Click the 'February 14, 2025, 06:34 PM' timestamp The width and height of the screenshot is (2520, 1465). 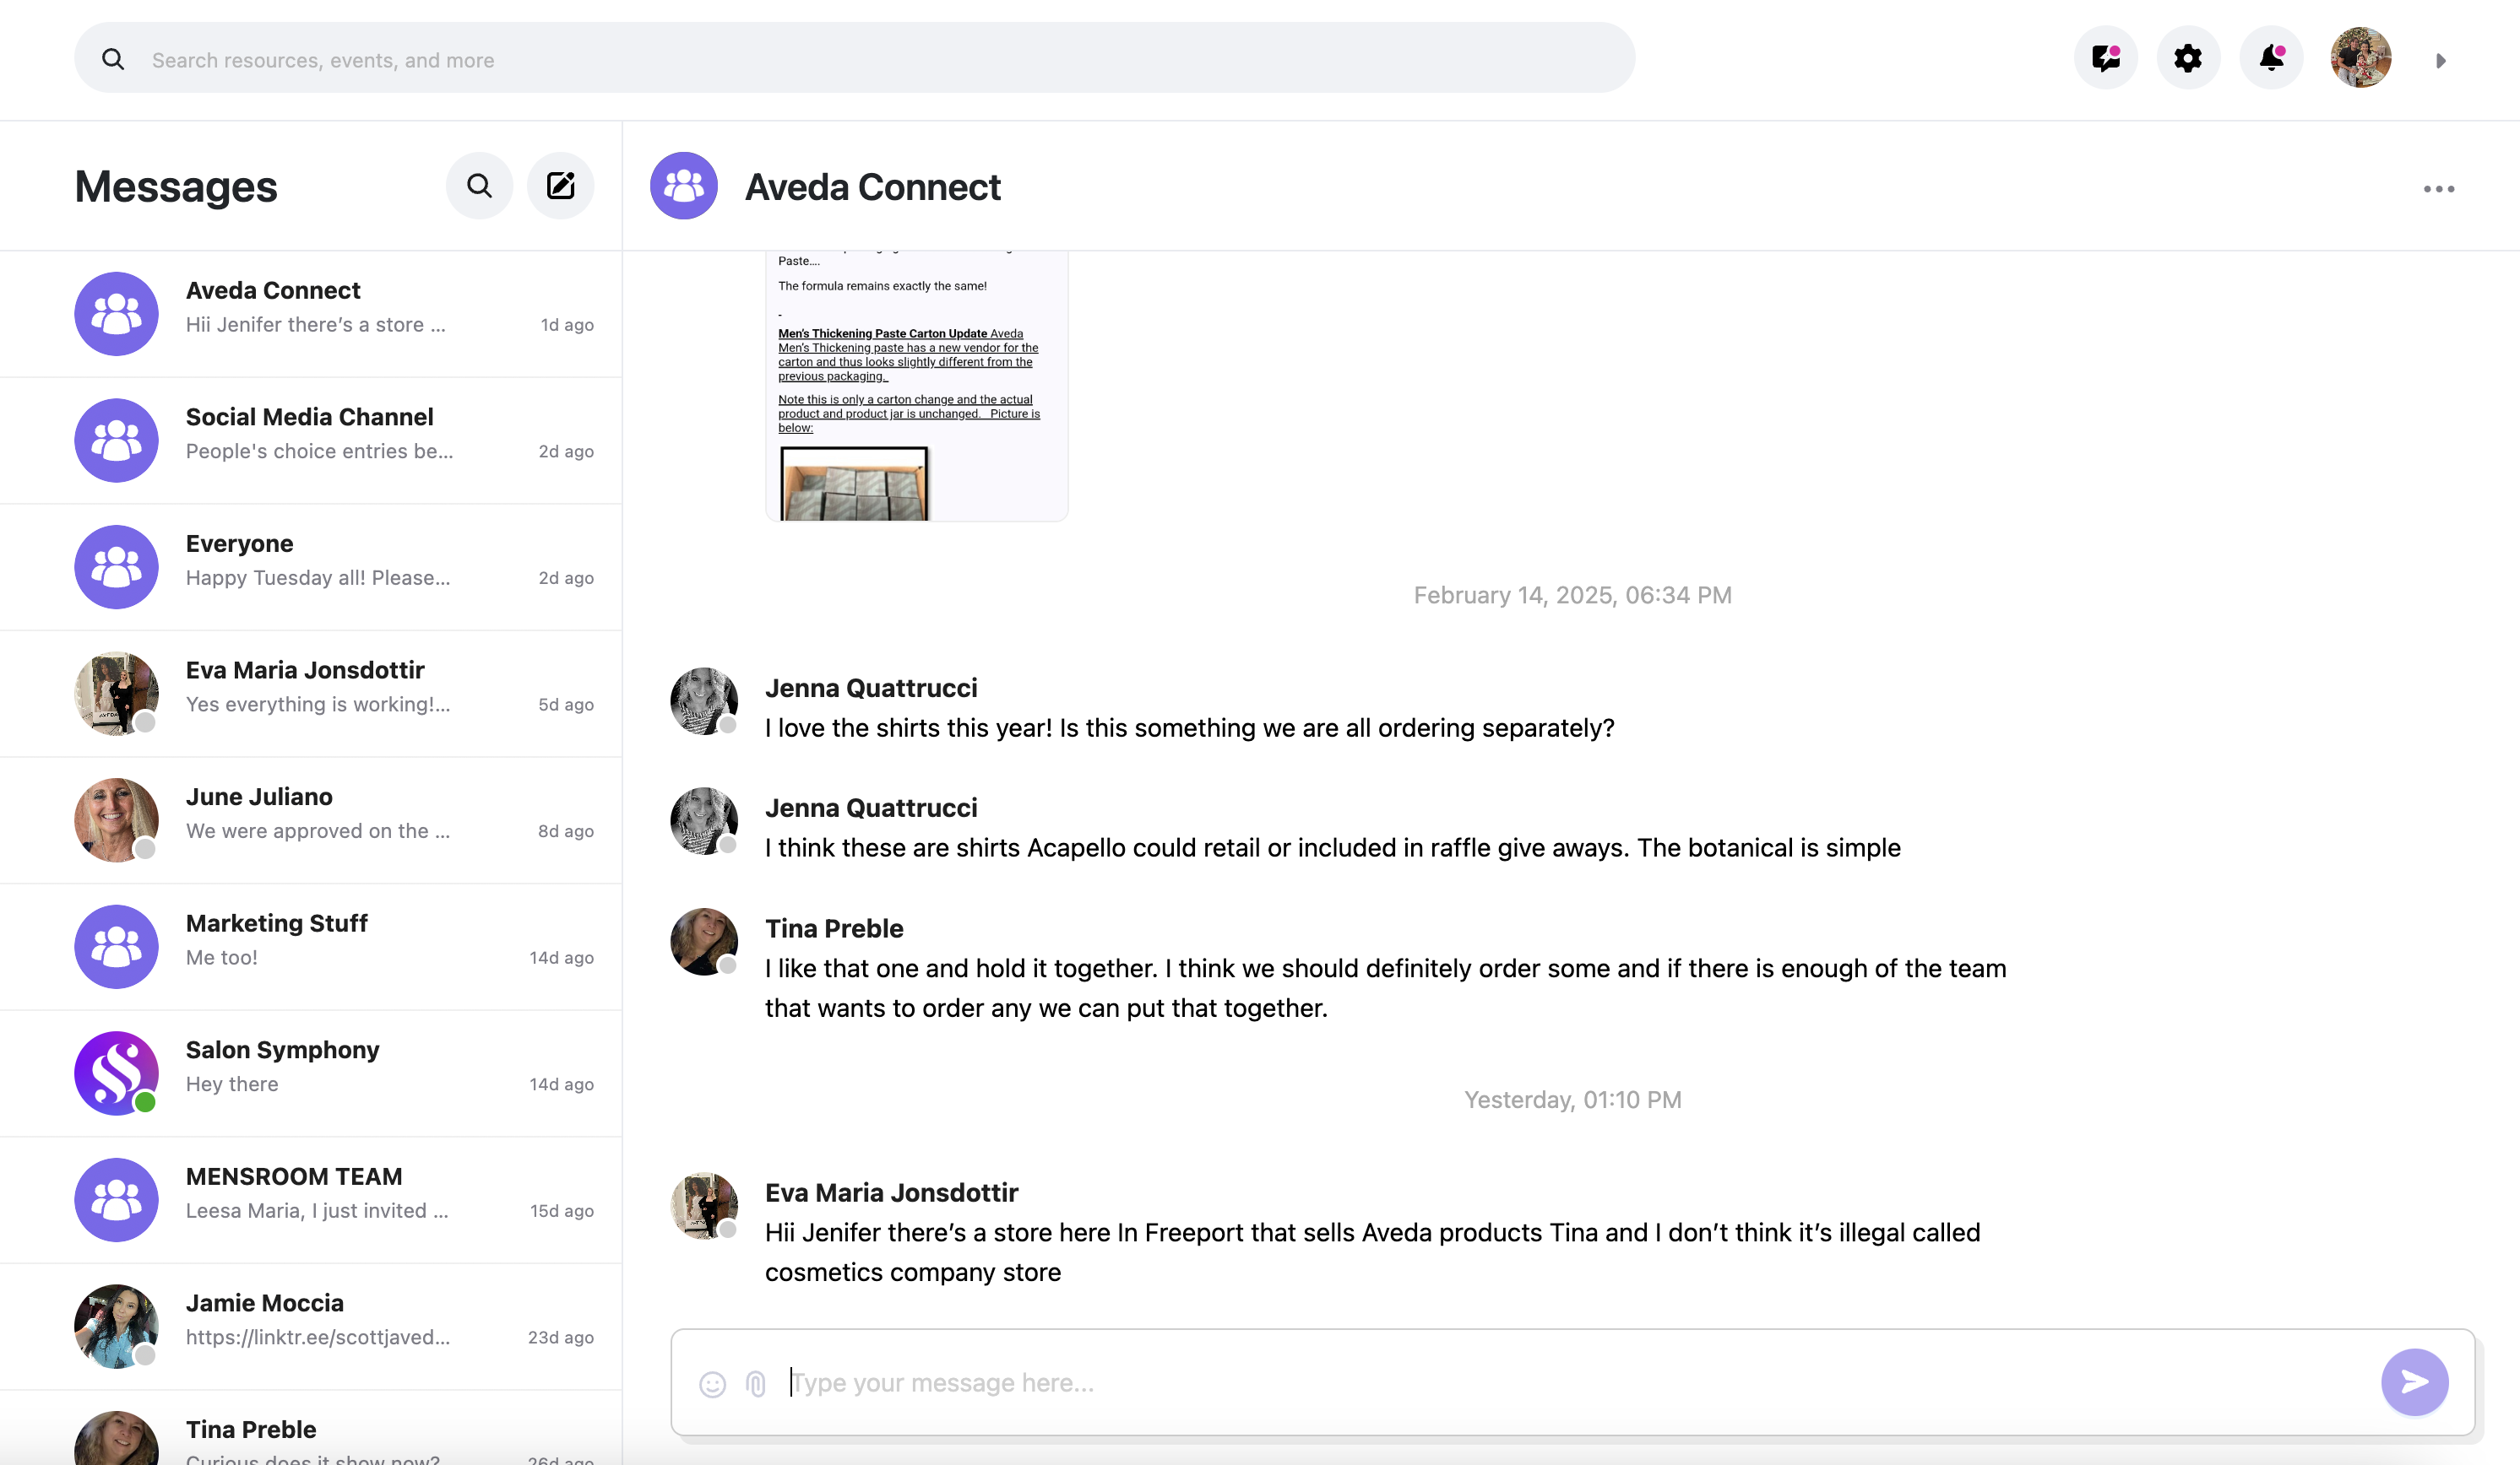click(1573, 596)
